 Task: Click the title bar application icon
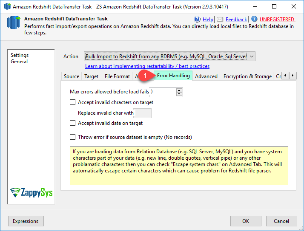coord(7,6)
